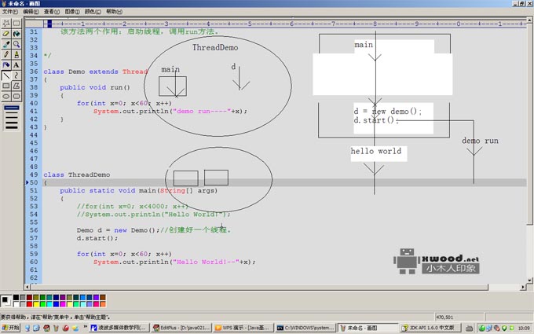Open the 颜色 menu
534x334 pixels.
(x=93, y=12)
